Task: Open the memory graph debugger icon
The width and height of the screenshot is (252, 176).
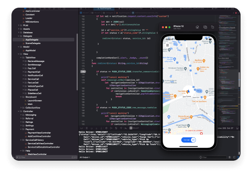Action: coord(111,128)
